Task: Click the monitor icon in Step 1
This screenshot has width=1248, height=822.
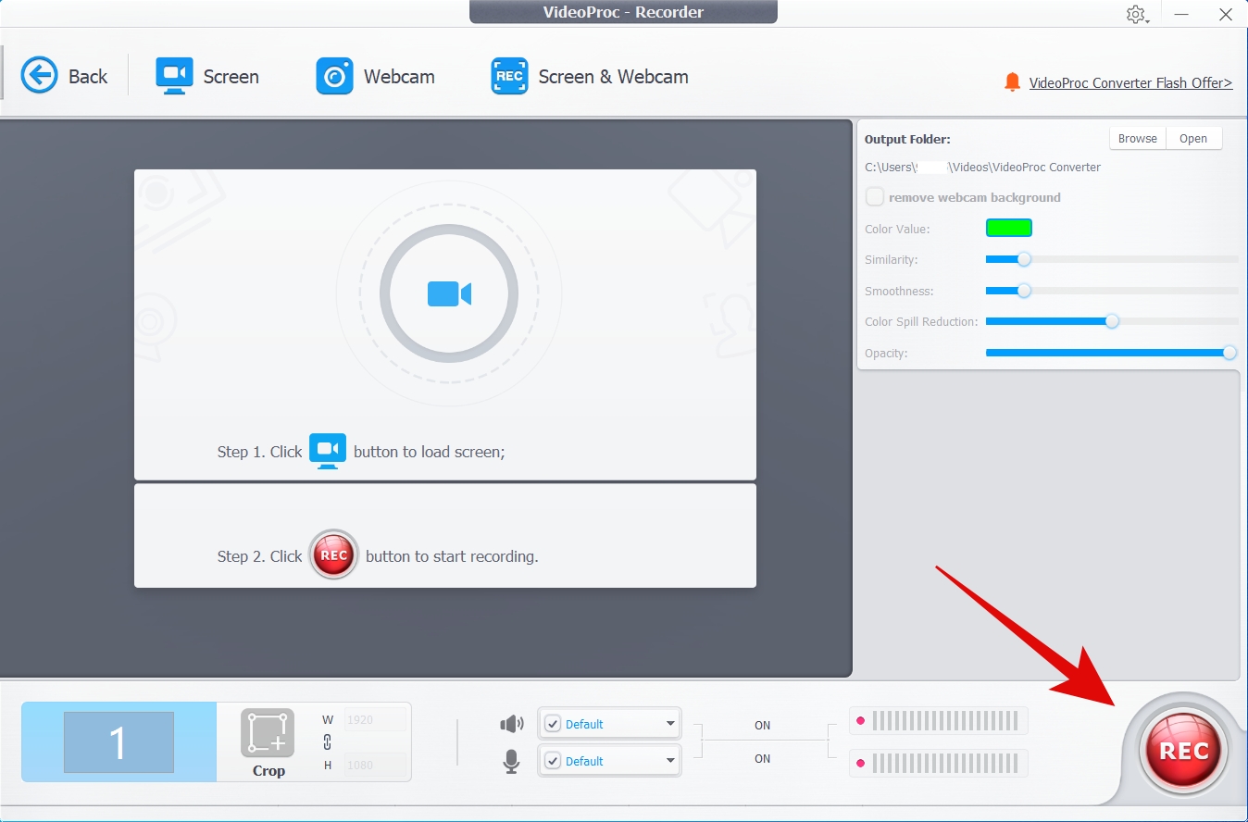Action: point(328,451)
